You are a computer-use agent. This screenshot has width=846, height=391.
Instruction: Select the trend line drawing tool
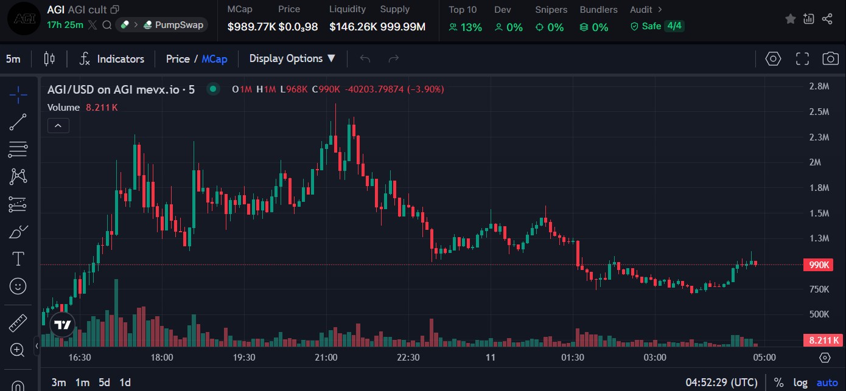coord(18,122)
